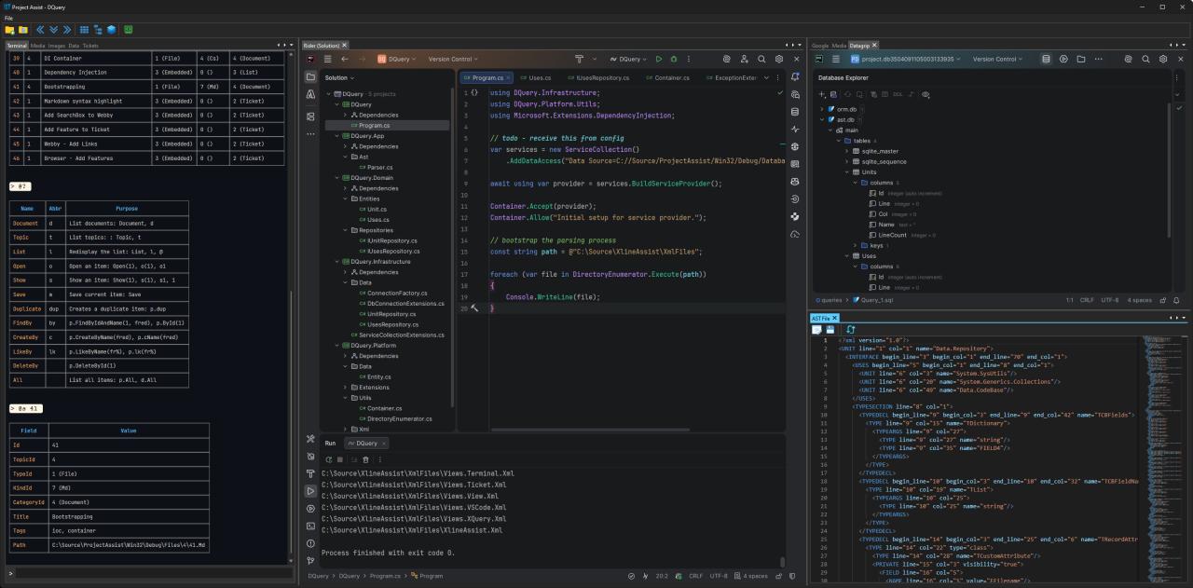Toggle read-only lock in DataGrip status bar

1163,300
